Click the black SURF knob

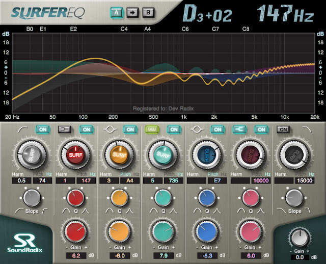tap(294, 155)
